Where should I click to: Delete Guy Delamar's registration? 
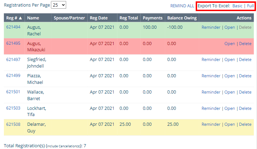point(245,124)
